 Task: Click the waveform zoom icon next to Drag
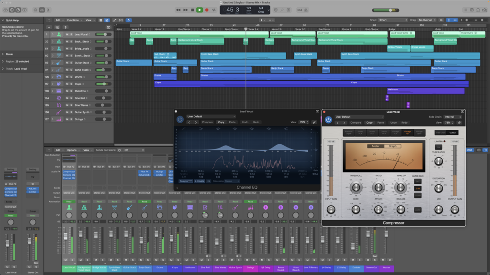(x=441, y=20)
